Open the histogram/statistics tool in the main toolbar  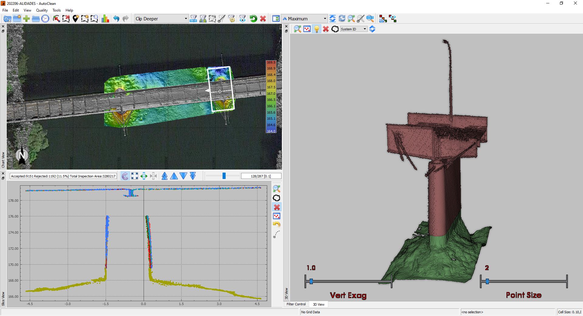click(105, 19)
